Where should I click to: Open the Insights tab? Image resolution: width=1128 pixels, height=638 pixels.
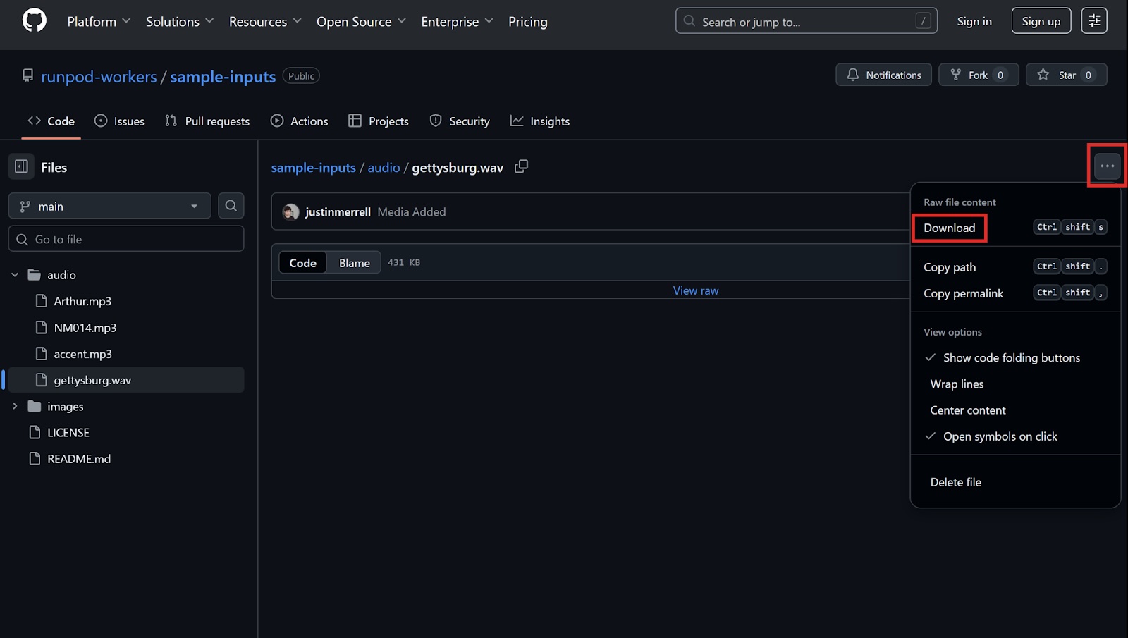[x=540, y=121]
